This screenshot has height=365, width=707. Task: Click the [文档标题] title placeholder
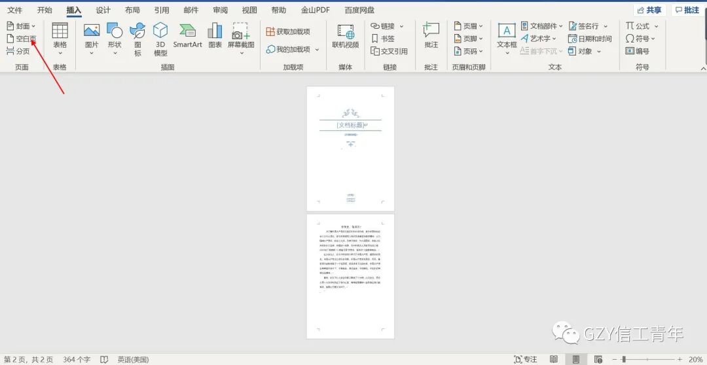pos(352,125)
